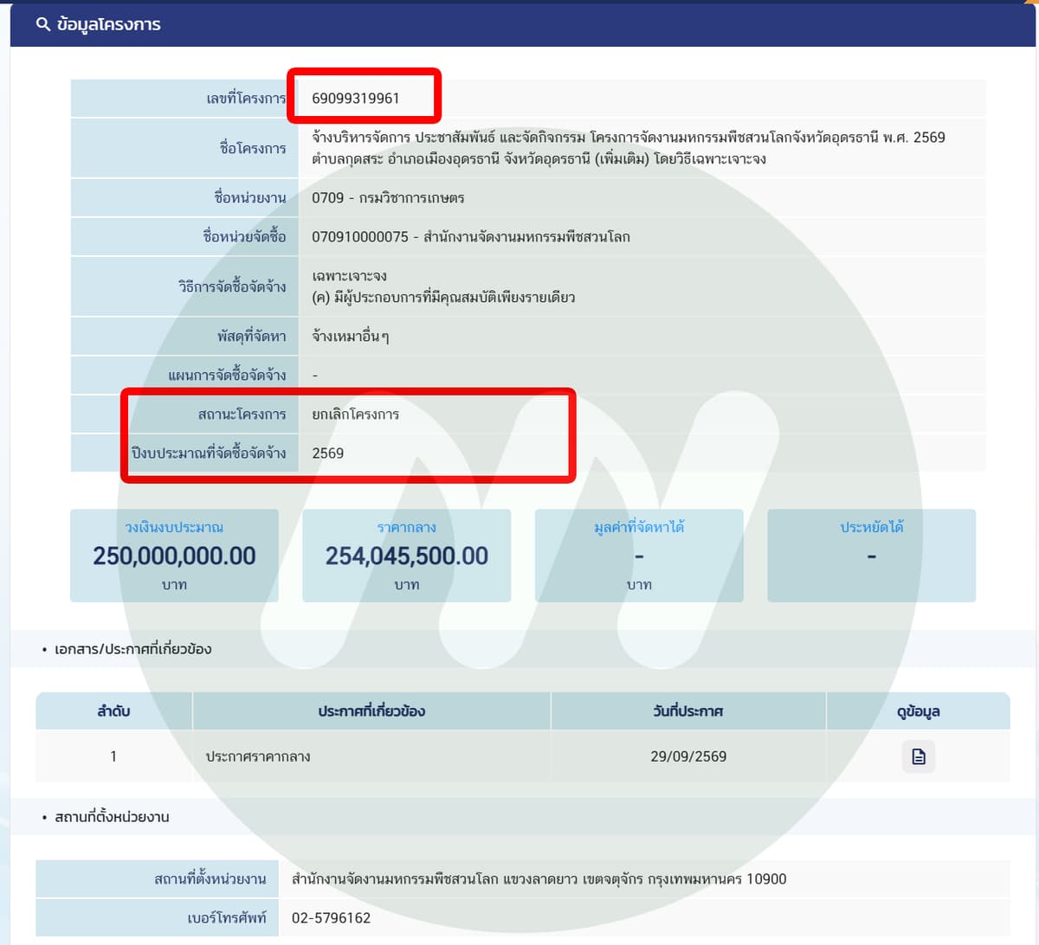The width and height of the screenshot is (1039, 945).
Task: Click purchasing unit 070910000075 text
Action: 471,236
